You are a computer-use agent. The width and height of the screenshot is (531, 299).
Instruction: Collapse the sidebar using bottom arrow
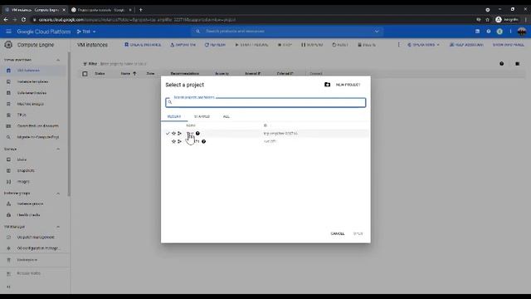(8, 287)
